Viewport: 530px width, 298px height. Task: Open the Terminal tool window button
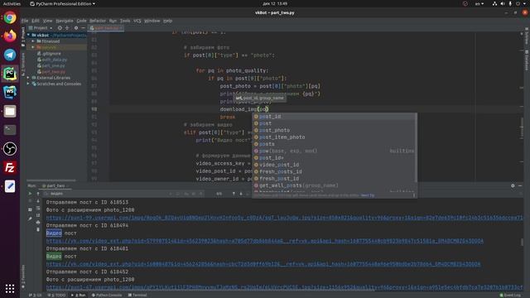137,295
